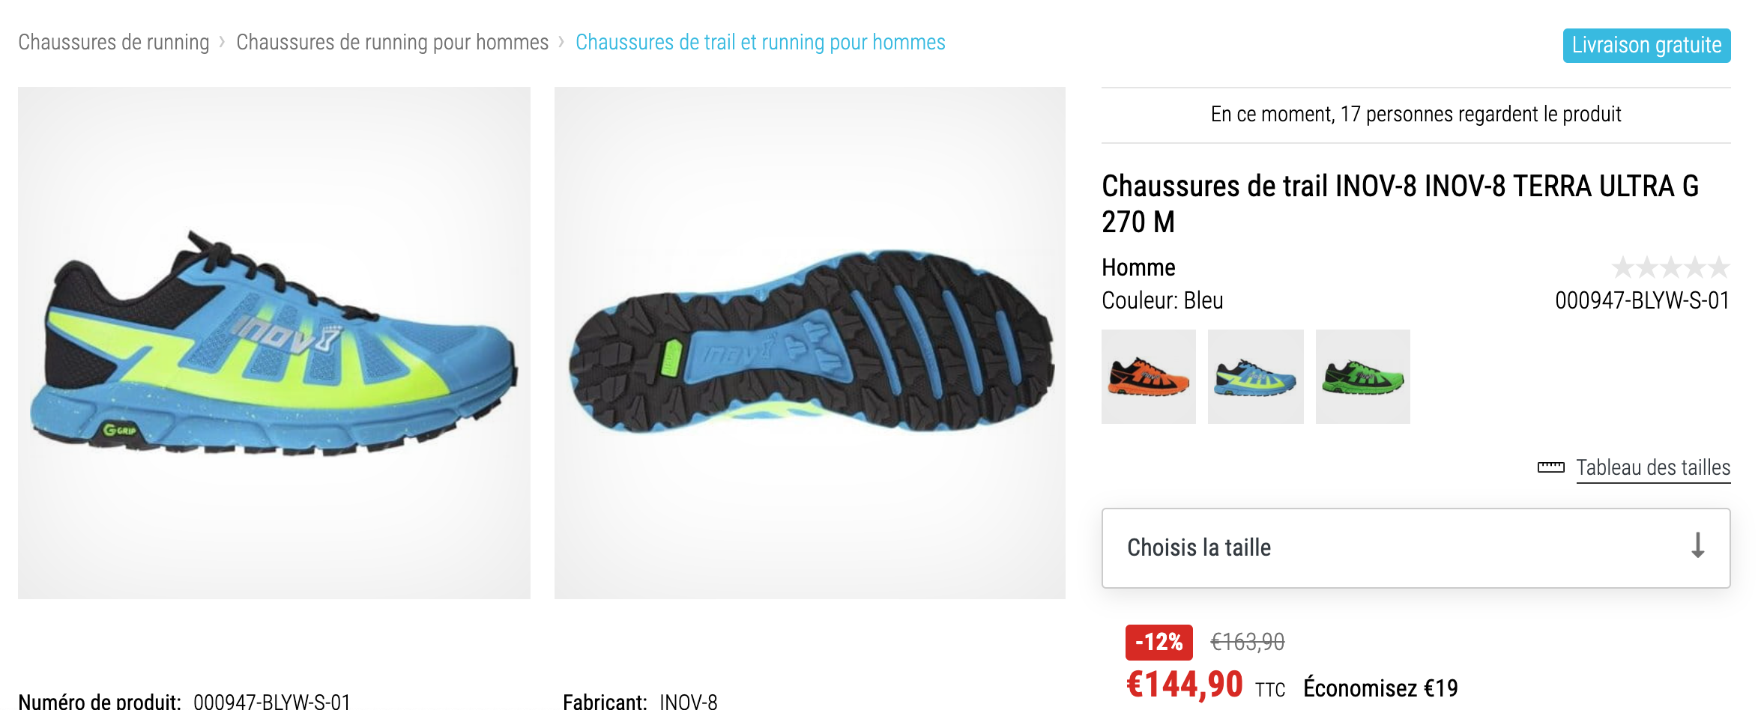
Task: Go to Chaussures de running breadcrumb
Action: coord(114,42)
